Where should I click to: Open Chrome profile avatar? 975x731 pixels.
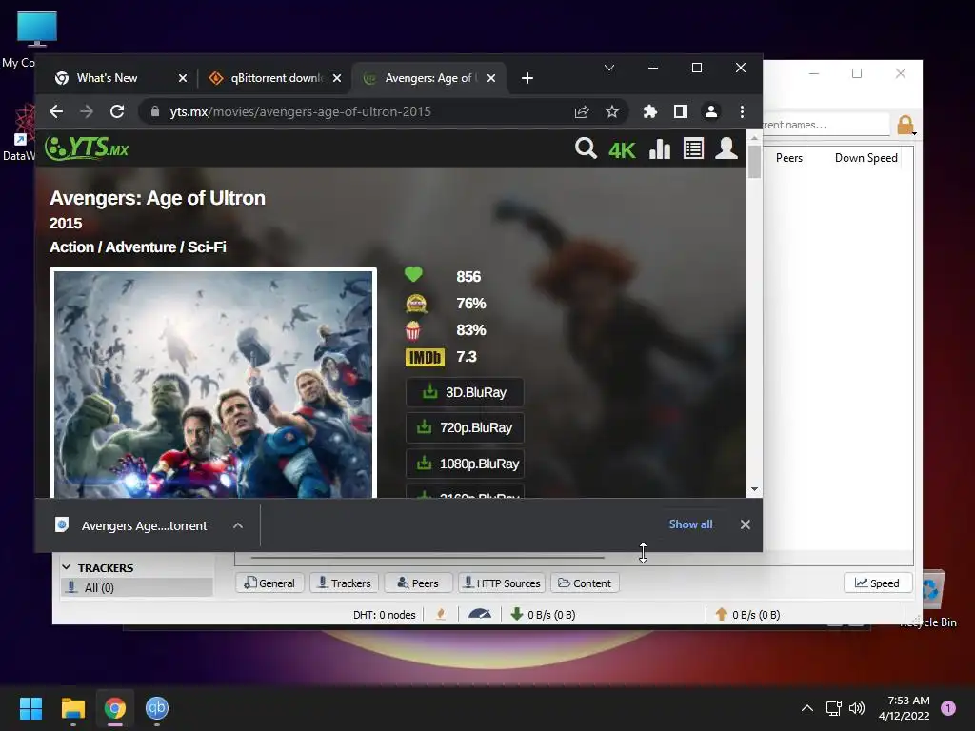[710, 112]
